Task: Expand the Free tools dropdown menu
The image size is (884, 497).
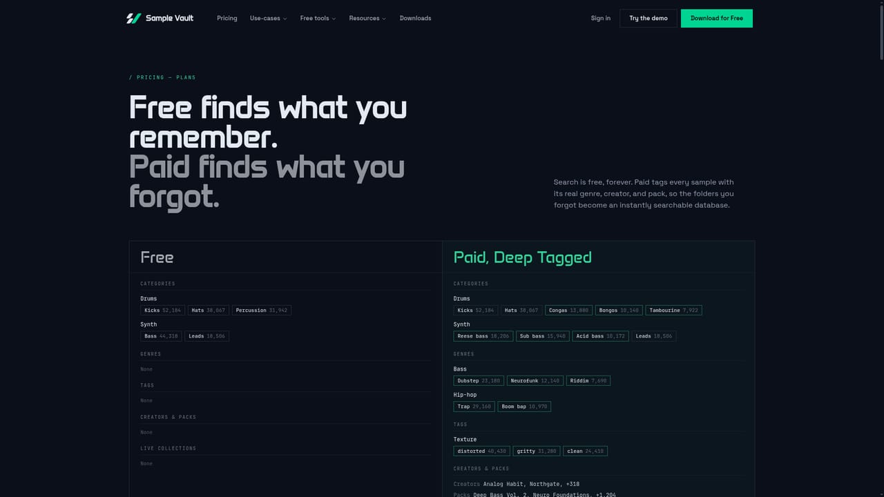Action: pos(318,18)
